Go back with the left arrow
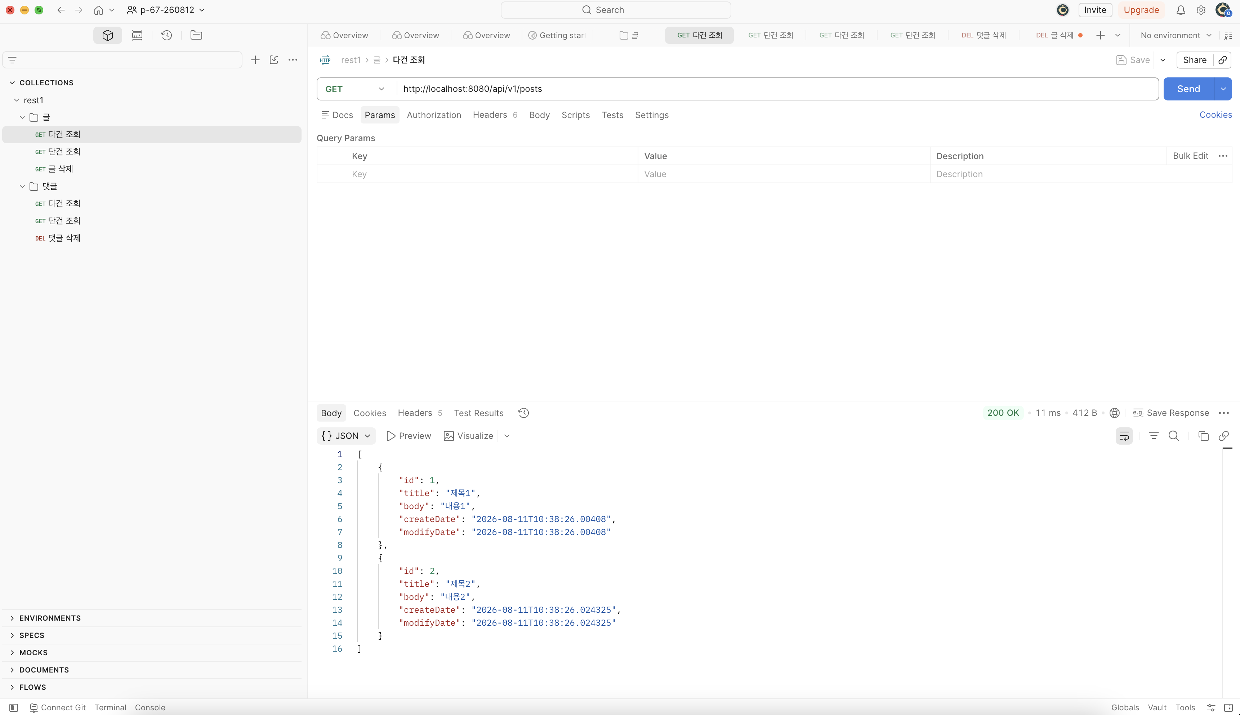1240x715 pixels. click(x=61, y=10)
